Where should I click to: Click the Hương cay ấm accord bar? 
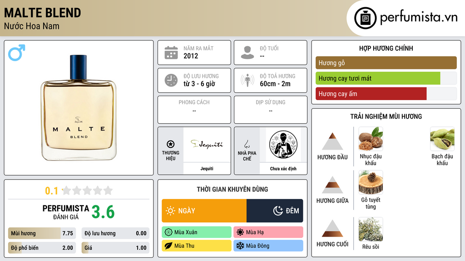(386, 94)
